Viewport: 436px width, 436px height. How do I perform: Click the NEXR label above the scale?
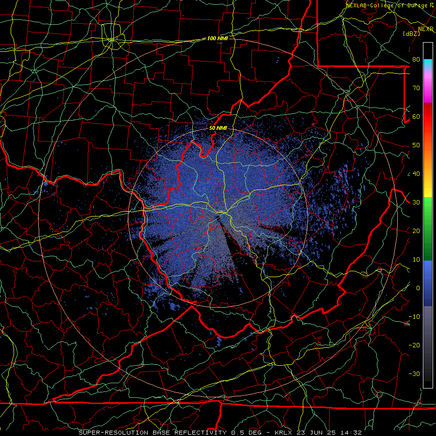(x=426, y=29)
